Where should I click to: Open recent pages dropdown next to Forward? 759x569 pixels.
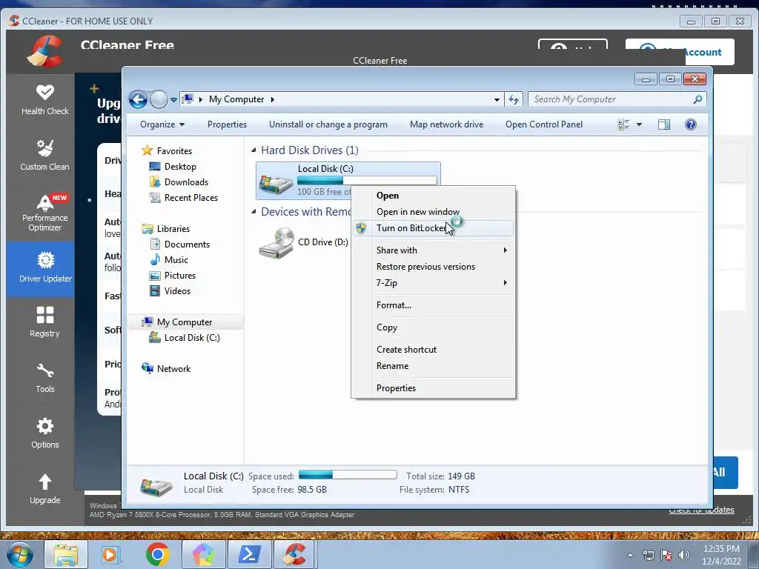click(173, 100)
